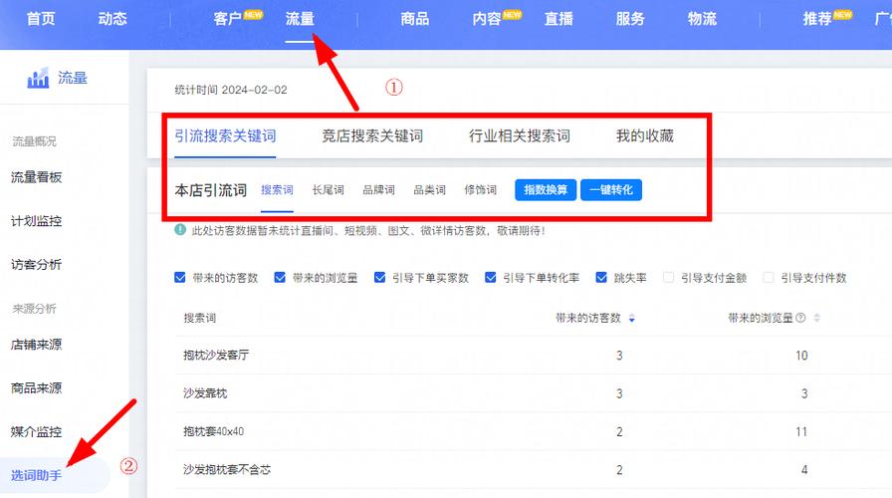The width and height of the screenshot is (892, 498).
Task: Click the 本店引流词 heading
Action: 210,190
